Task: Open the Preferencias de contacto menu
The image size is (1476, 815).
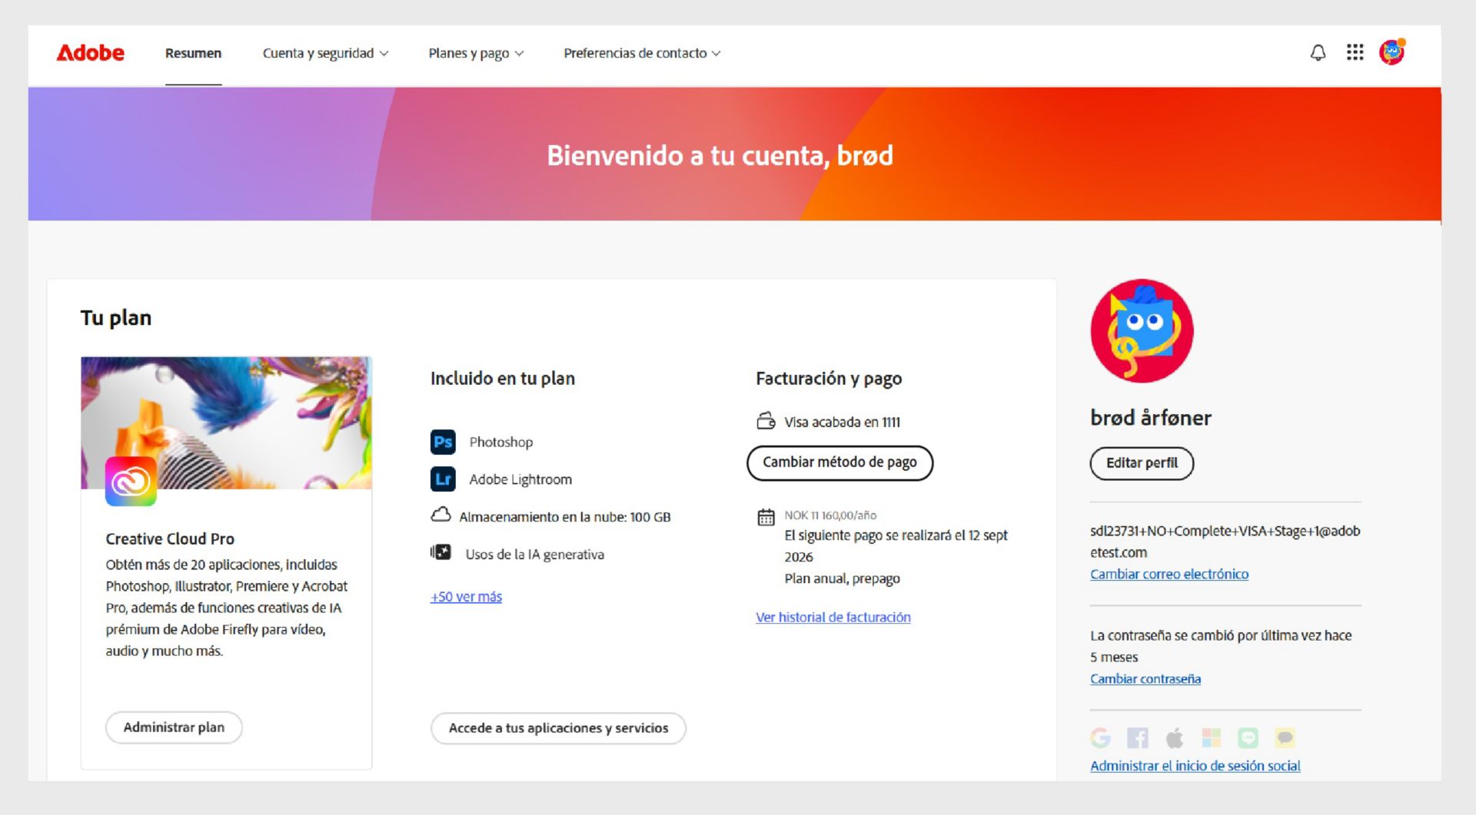Action: (642, 53)
